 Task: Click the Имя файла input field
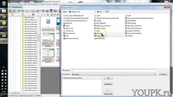tap(114, 70)
